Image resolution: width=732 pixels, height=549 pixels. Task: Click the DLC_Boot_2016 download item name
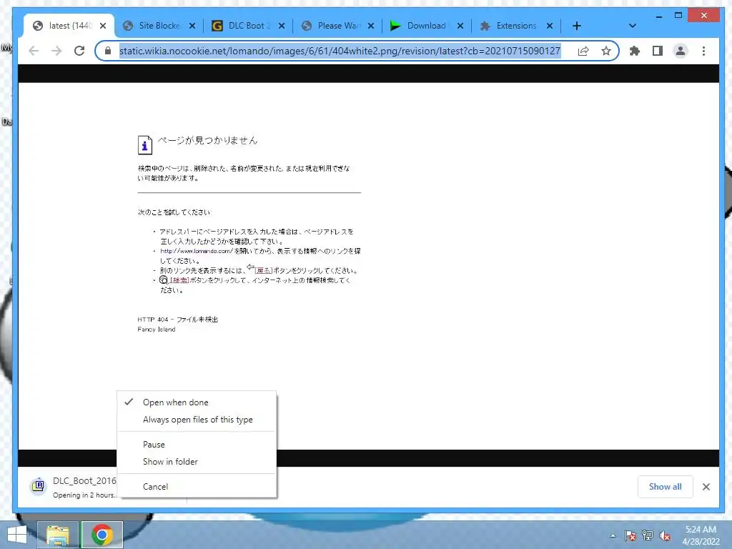point(84,481)
